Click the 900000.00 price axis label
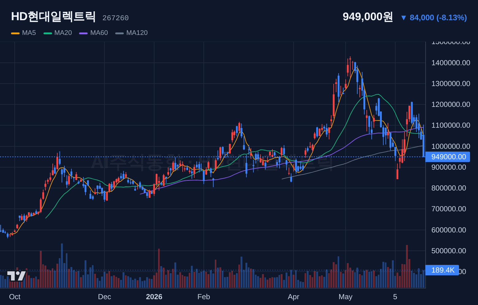The image size is (478, 305). [x=449, y=167]
